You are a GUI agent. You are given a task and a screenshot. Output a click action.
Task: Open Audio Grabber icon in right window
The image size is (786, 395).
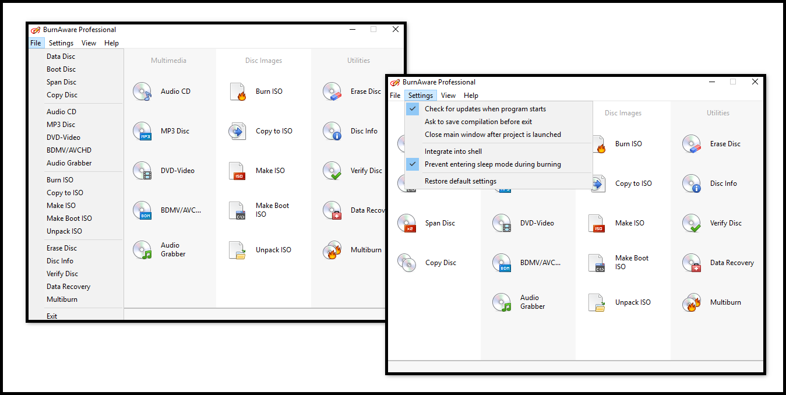502,302
